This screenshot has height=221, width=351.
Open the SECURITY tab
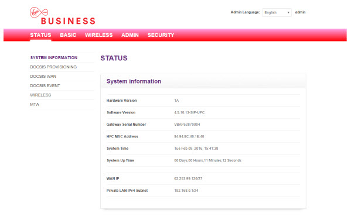(161, 35)
